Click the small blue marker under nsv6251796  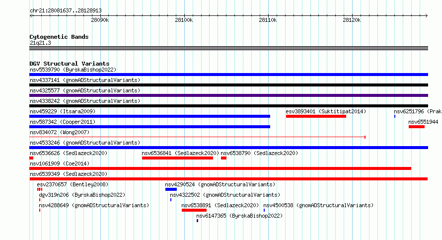[x=395, y=116]
